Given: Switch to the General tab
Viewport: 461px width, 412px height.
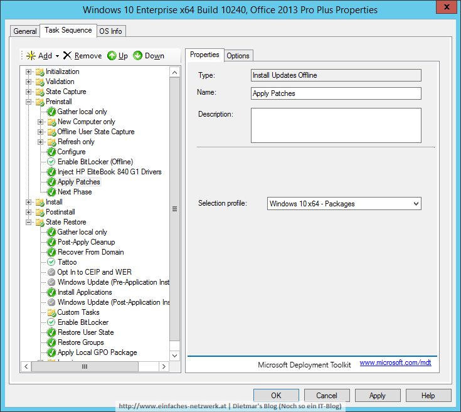Looking at the screenshot, I should click(x=25, y=31).
